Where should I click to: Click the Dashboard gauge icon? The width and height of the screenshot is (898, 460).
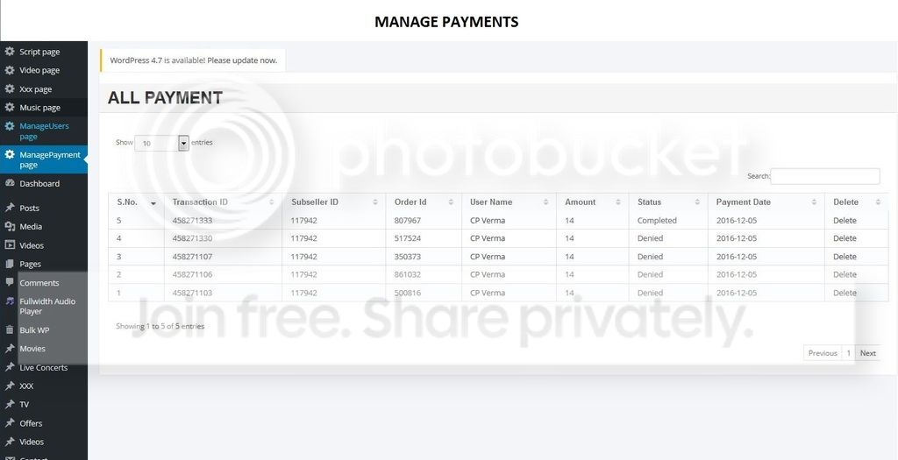point(9,183)
